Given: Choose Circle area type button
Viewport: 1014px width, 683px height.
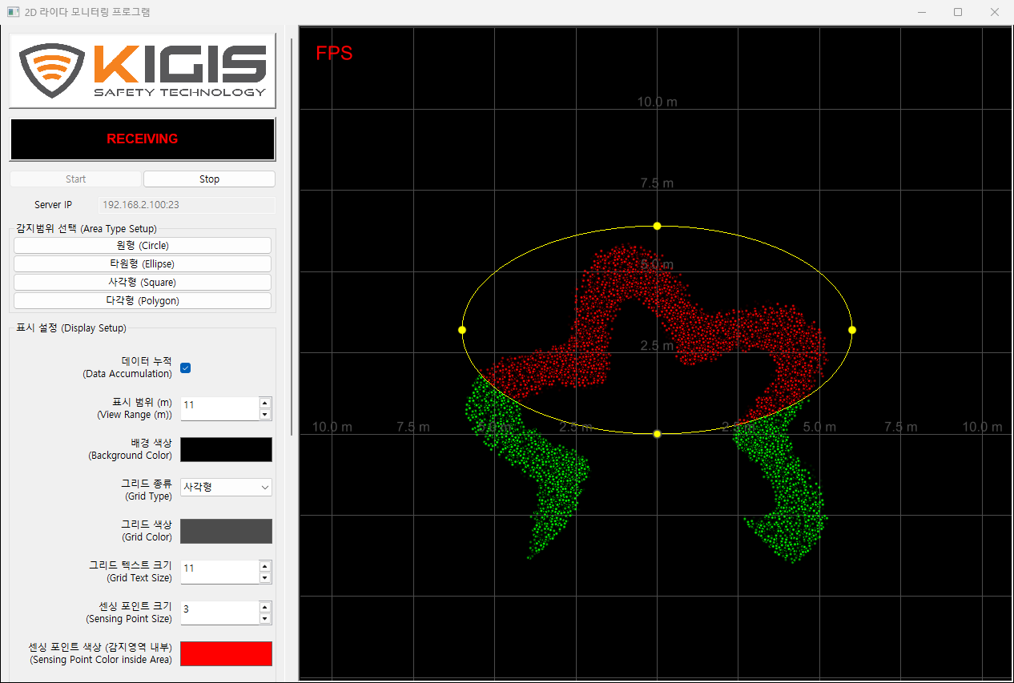Looking at the screenshot, I should point(143,245).
